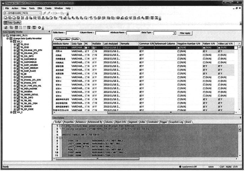Open the Snapshot Log tab

(x=176, y=122)
